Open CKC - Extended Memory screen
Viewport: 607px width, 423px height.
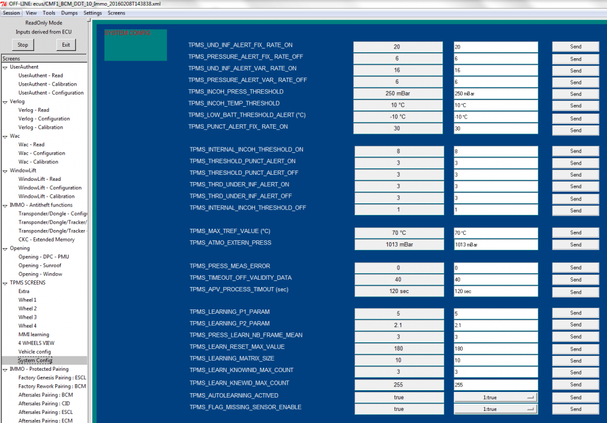47,240
